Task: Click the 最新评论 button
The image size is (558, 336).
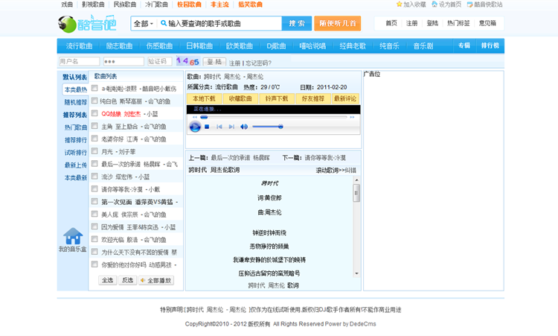Action: tap(345, 98)
